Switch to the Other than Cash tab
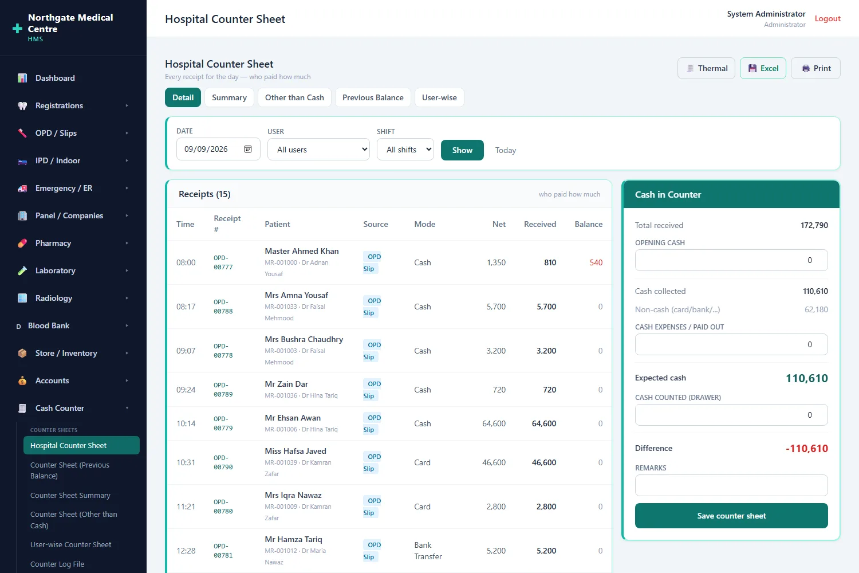Viewport: 859px width, 573px height. [294, 97]
